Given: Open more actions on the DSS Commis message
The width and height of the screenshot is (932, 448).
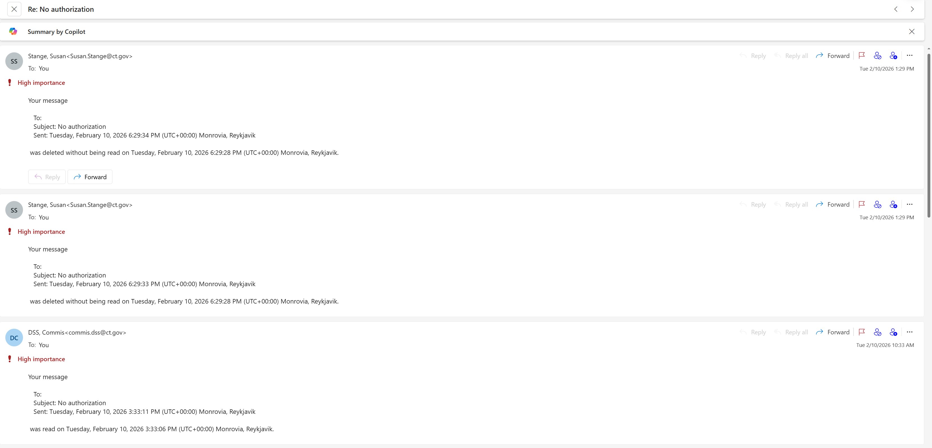Looking at the screenshot, I should [x=910, y=332].
